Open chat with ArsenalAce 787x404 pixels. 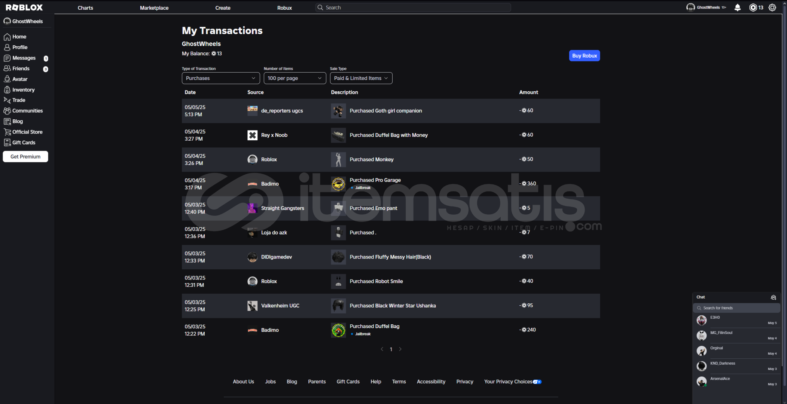(736, 382)
